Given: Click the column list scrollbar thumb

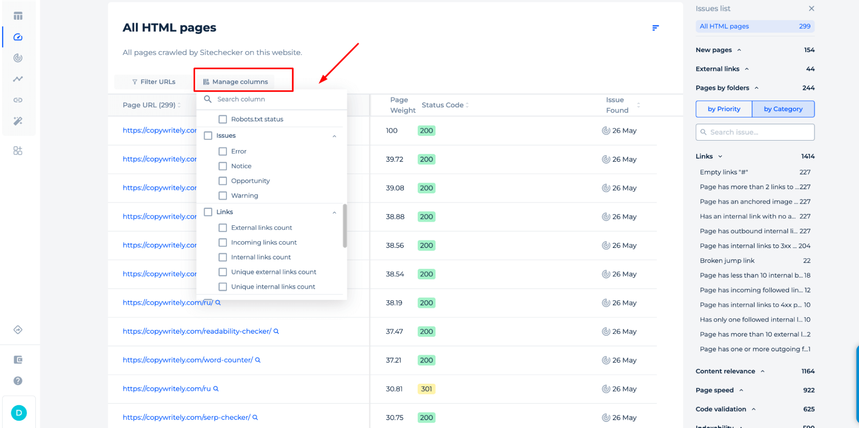Looking at the screenshot, I should click(x=345, y=226).
